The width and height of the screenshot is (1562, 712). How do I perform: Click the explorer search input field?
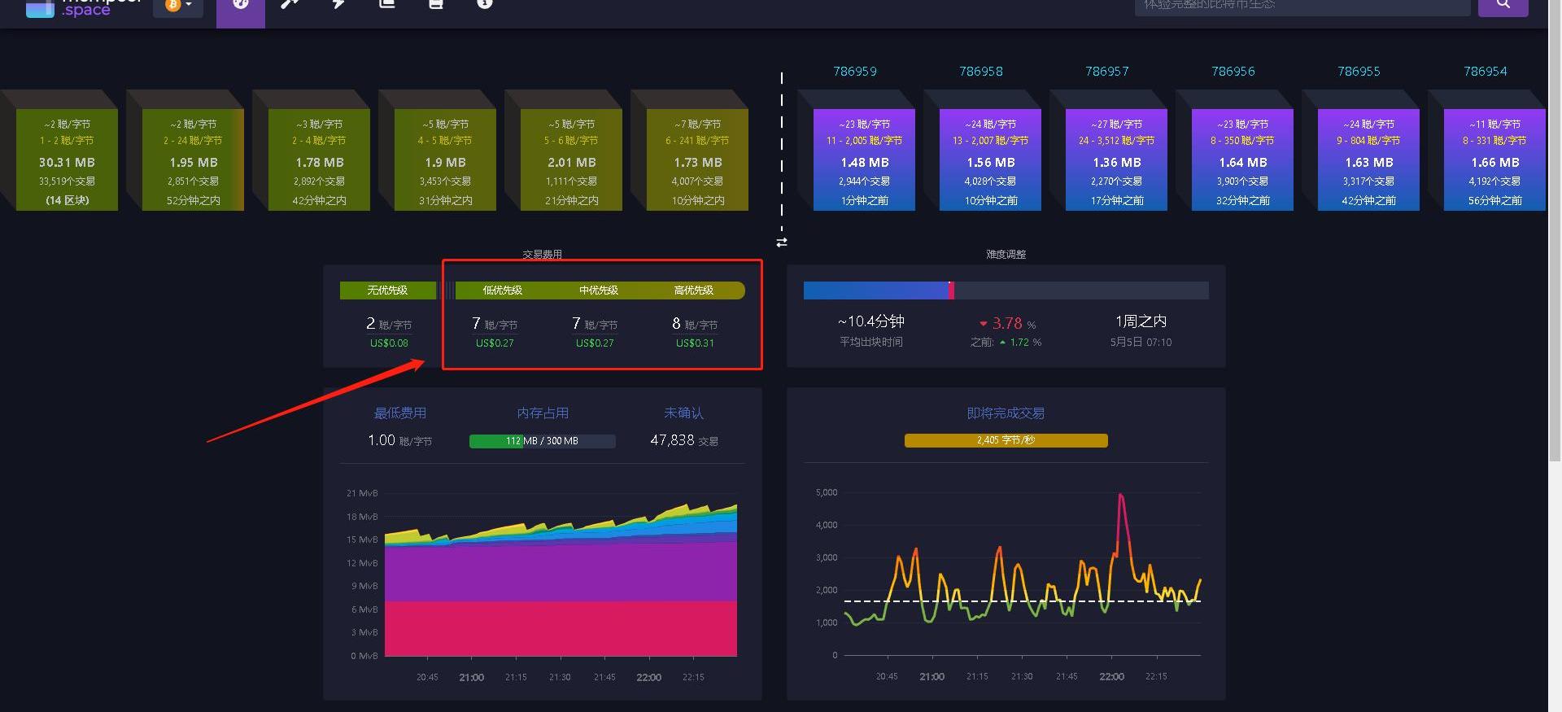pos(1302,7)
